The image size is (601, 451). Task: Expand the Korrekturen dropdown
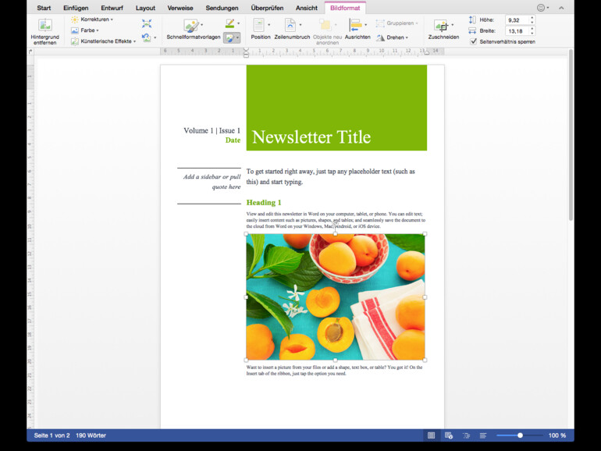pos(96,19)
